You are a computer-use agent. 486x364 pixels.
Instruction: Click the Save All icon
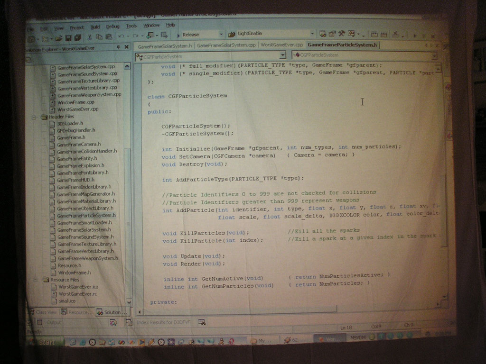pos(77,37)
